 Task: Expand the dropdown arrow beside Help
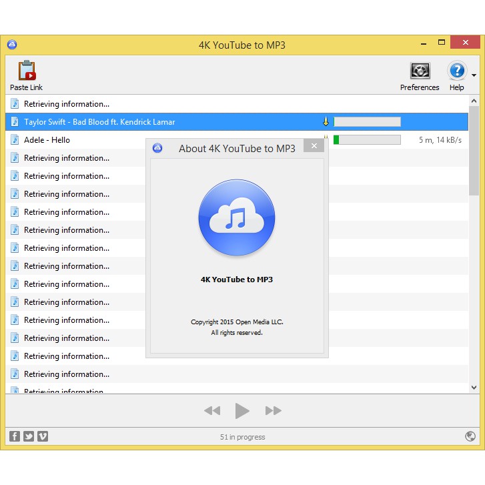click(x=474, y=75)
